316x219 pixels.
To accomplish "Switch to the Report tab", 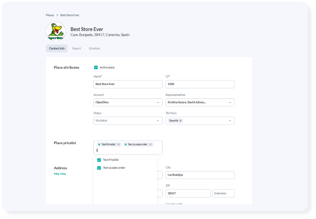I will (77, 49).
